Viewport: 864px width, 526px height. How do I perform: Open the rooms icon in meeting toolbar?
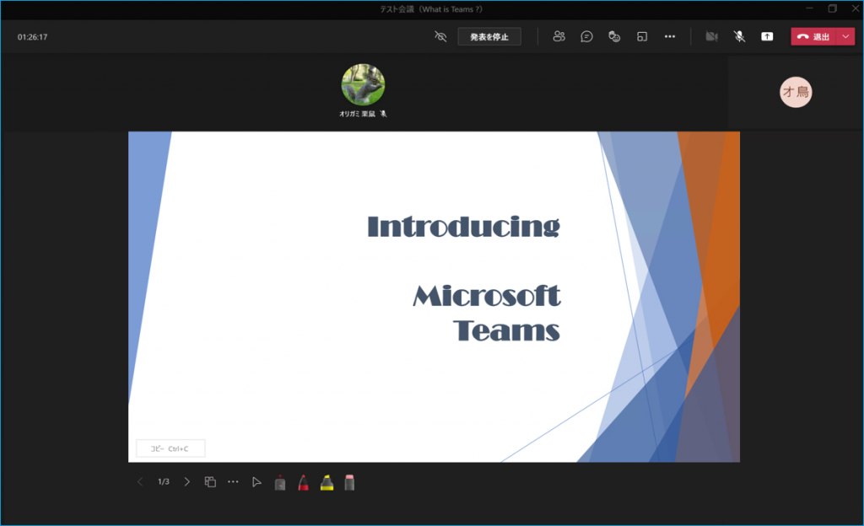click(x=642, y=36)
